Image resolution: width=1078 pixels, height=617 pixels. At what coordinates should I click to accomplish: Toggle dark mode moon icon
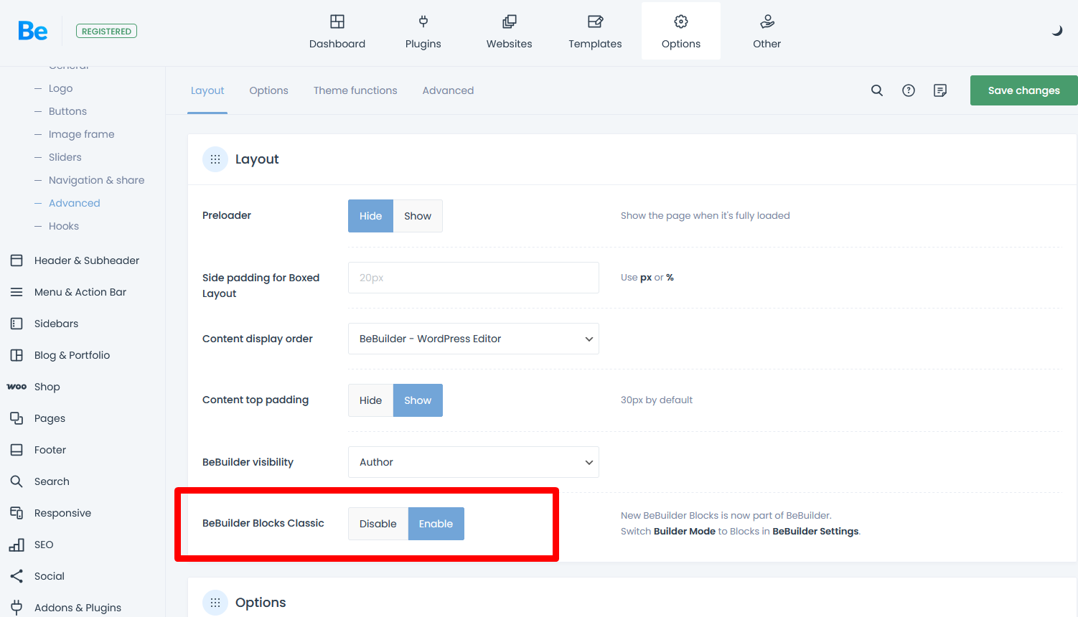(1056, 31)
